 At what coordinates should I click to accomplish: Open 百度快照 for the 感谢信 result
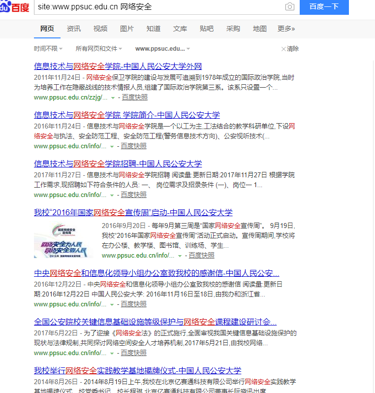pyautogui.click(x=133, y=304)
